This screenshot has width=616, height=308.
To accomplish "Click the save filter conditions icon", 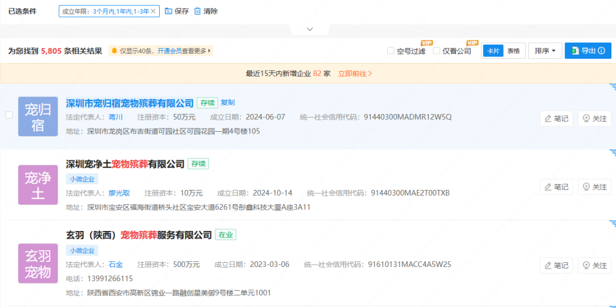I will (169, 11).
